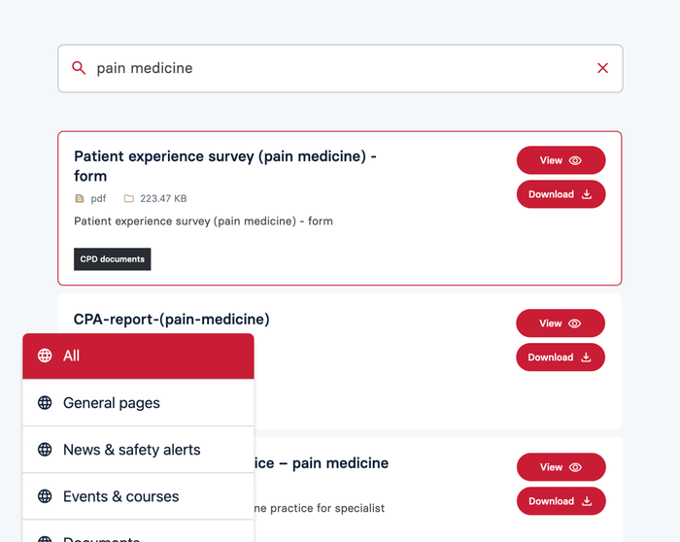680x542 pixels.
Task: Download the Patient experience survey form
Action: click(561, 194)
